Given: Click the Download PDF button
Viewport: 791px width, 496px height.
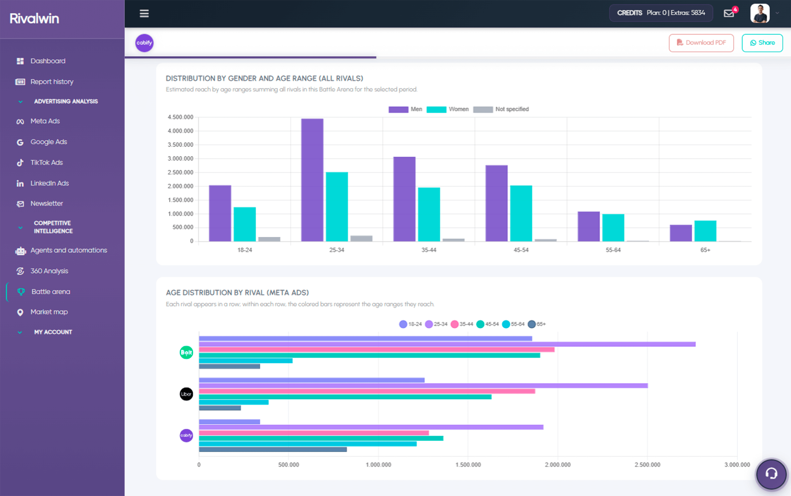Looking at the screenshot, I should 701,43.
